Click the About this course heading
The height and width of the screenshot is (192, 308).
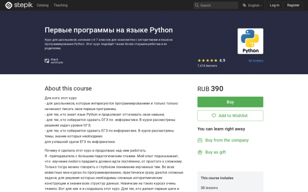click(68, 89)
